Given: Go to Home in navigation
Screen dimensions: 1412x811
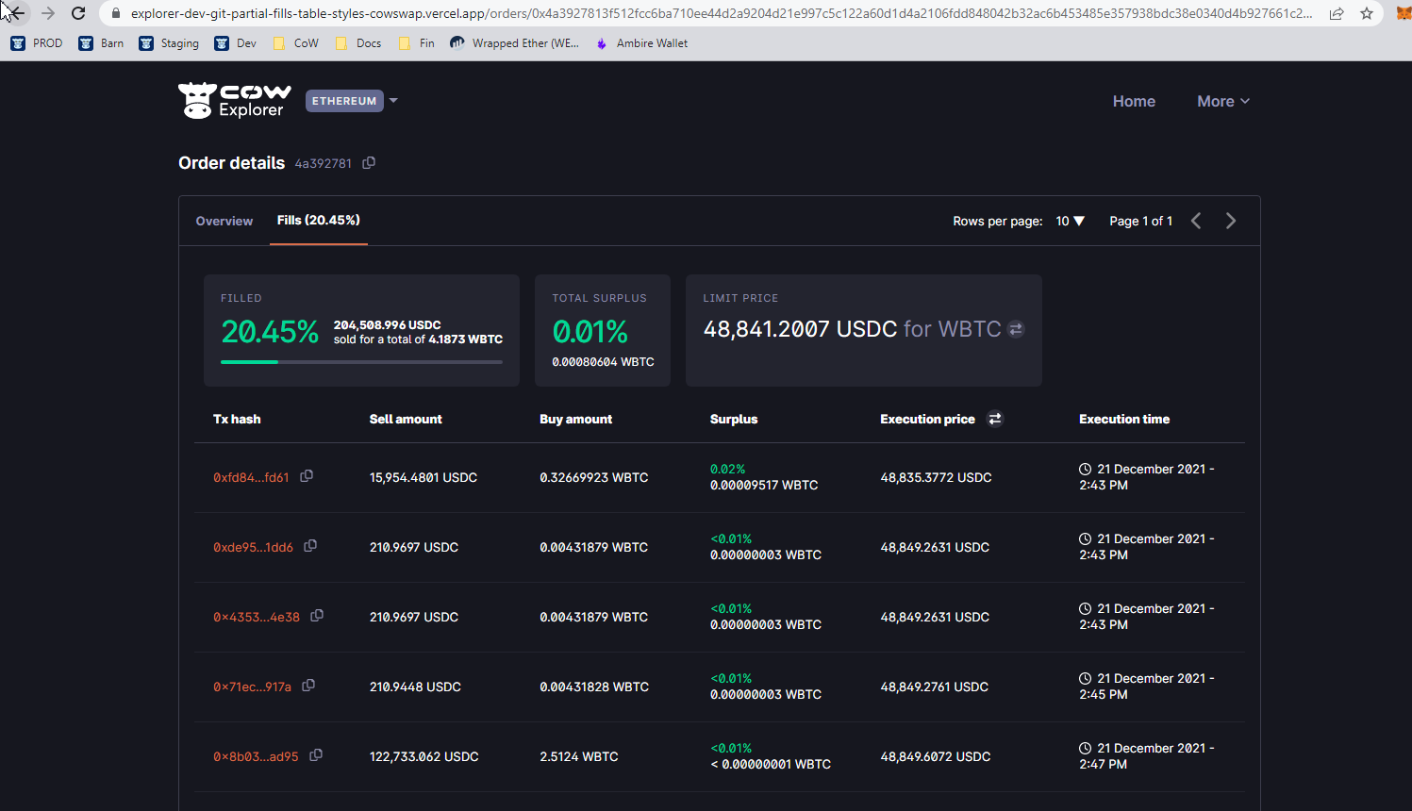Looking at the screenshot, I should point(1134,101).
